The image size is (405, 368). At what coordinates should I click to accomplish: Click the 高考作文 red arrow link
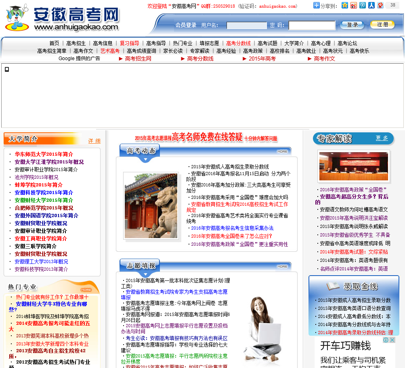point(324,59)
